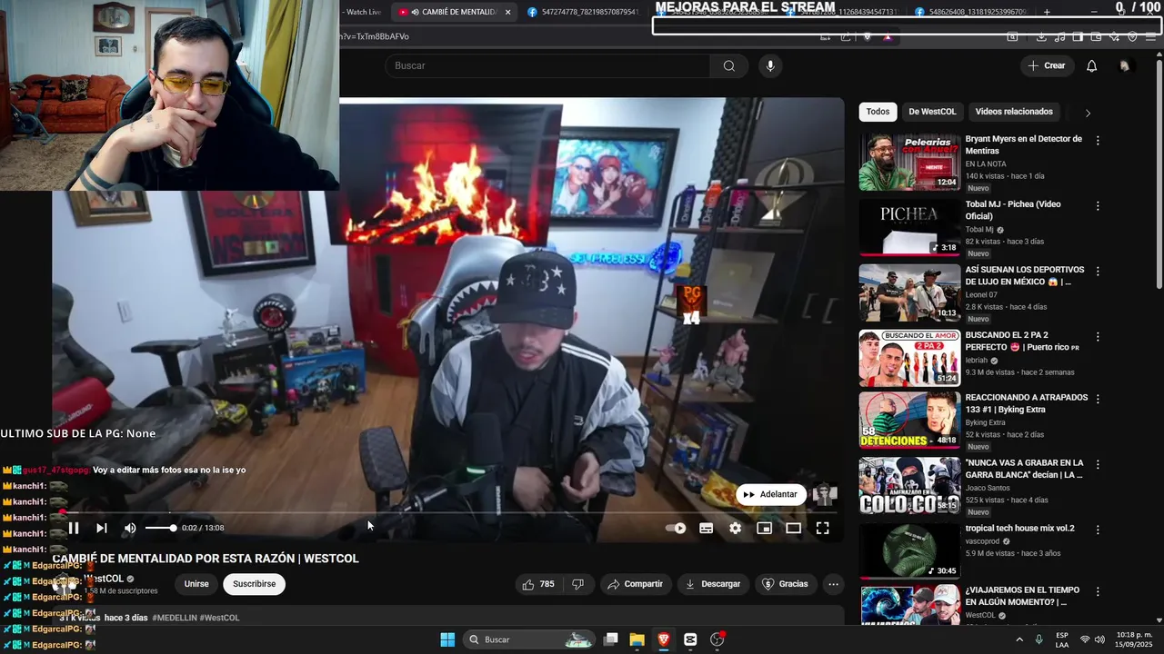Image resolution: width=1164 pixels, height=654 pixels.
Task: Open the Windows Start menu
Action: pyautogui.click(x=447, y=639)
